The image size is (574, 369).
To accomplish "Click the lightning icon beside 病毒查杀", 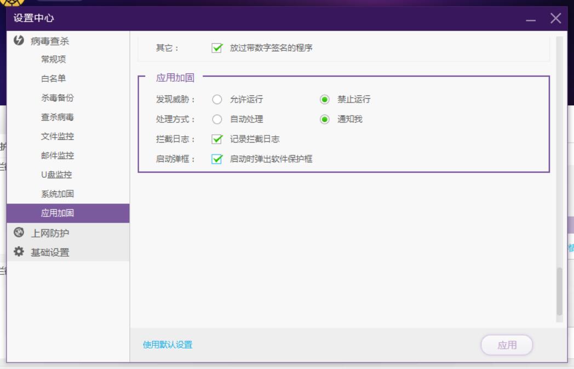I will (19, 40).
